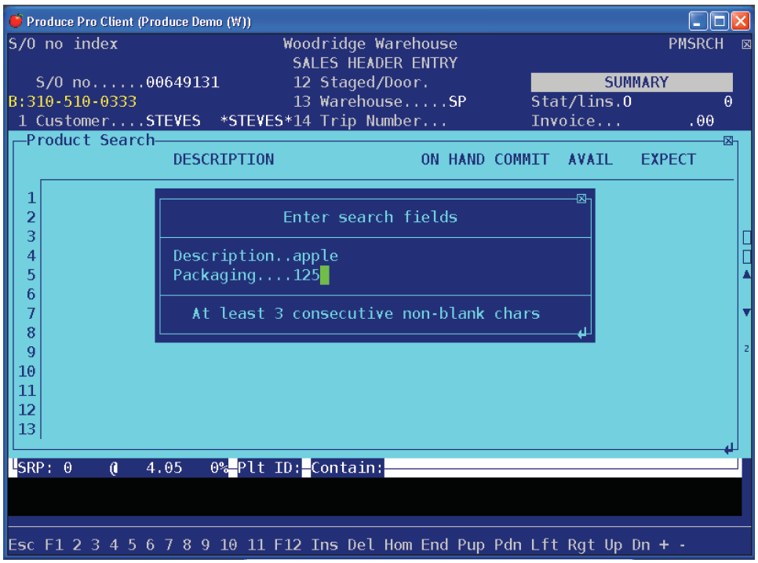Click the scroll down triangle on right edge
758x563 pixels.
pyautogui.click(x=747, y=313)
